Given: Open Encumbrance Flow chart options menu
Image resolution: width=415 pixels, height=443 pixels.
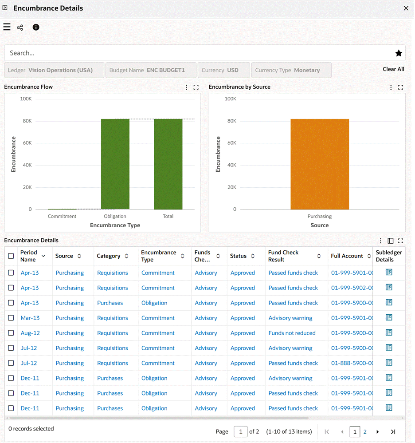Looking at the screenshot, I should click(x=186, y=87).
